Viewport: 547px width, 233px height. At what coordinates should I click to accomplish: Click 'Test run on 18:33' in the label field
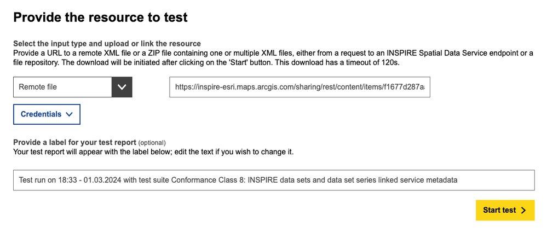49,180
